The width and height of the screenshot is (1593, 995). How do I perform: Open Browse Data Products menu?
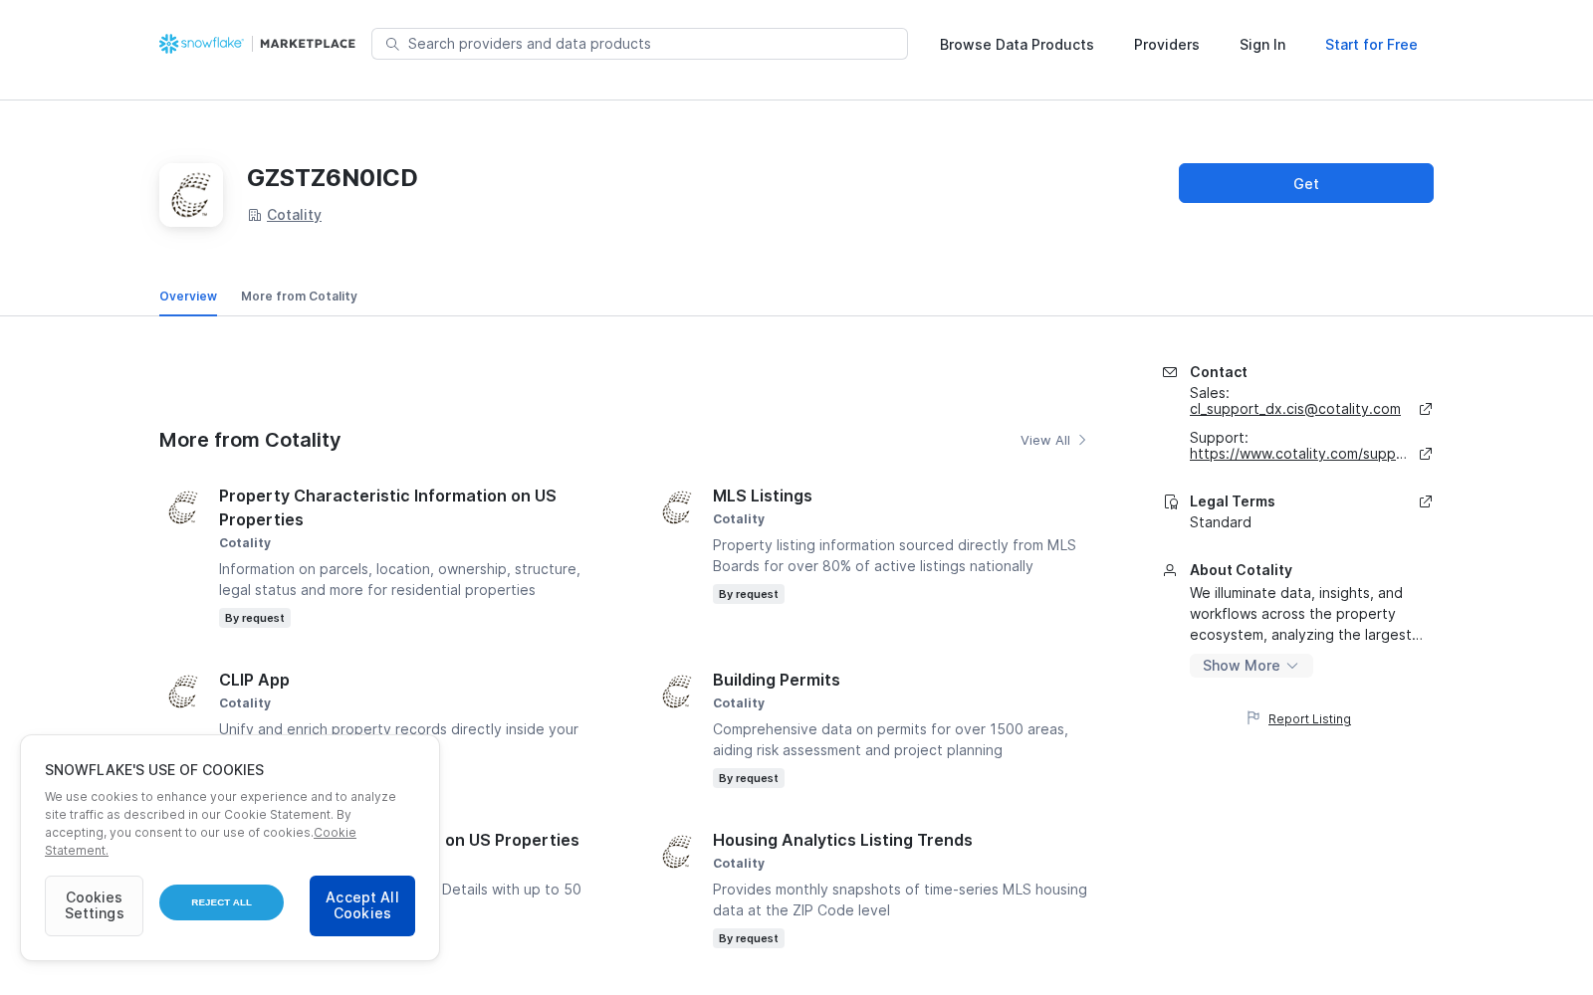(1017, 45)
